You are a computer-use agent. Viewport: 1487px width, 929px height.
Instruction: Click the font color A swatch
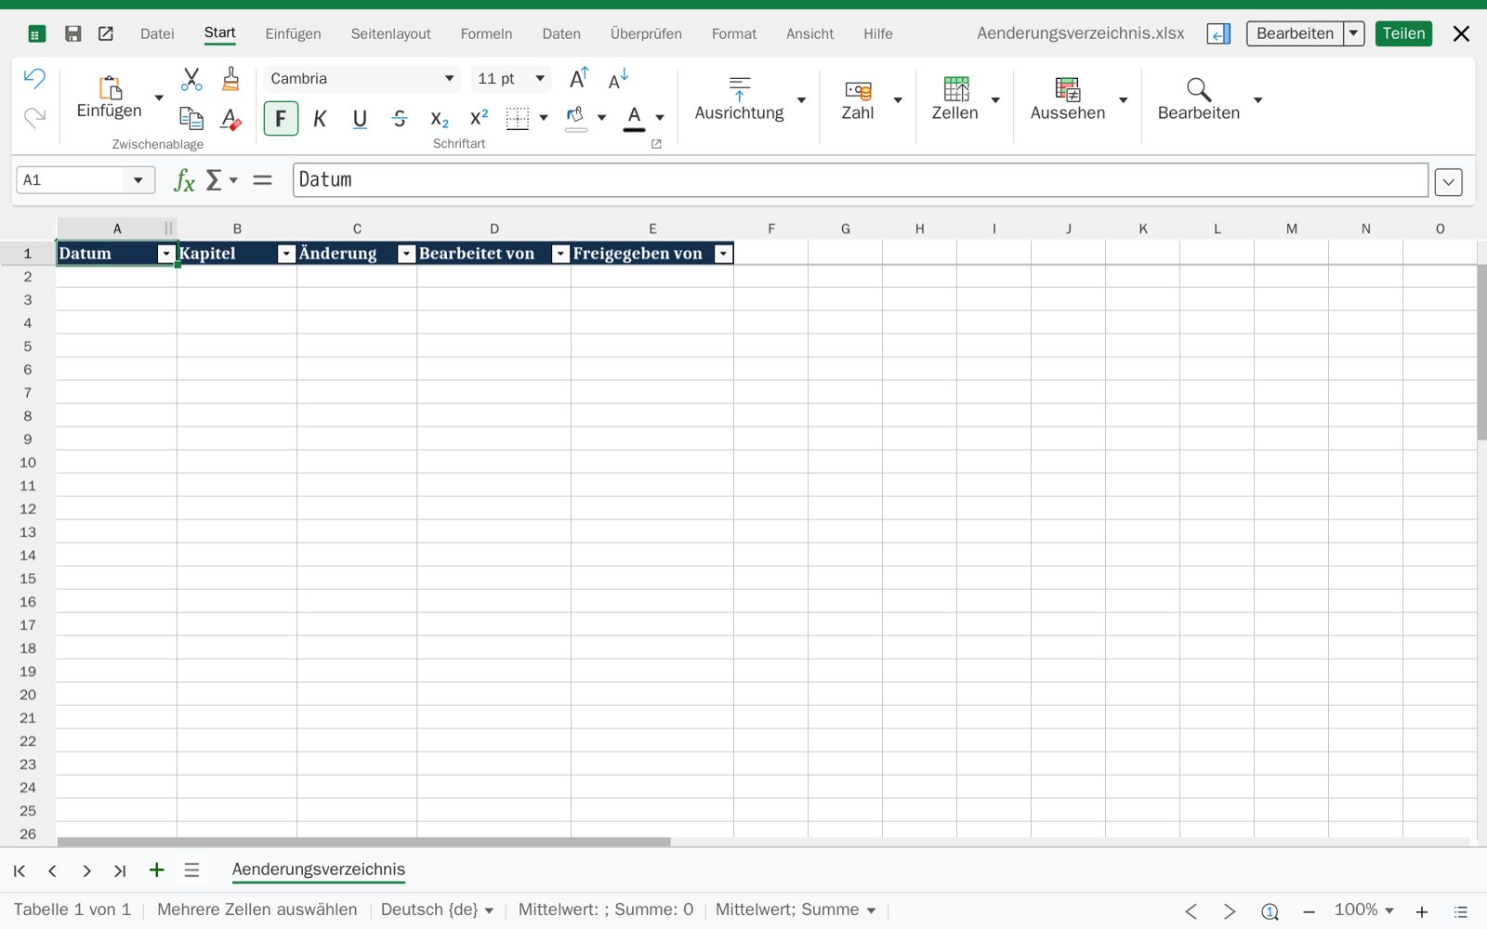(x=634, y=119)
